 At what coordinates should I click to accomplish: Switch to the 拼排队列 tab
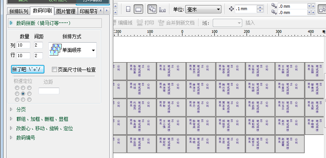(x=19, y=11)
